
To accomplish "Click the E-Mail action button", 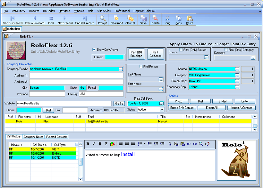I will tap(223, 101).
